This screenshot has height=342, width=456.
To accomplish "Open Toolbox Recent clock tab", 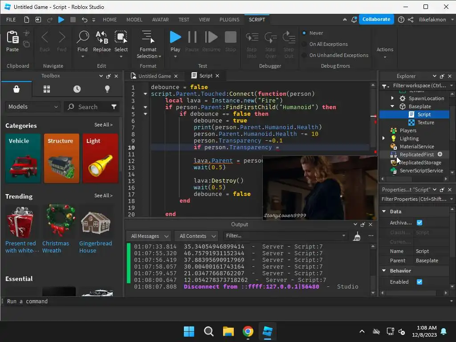I will click(77, 89).
